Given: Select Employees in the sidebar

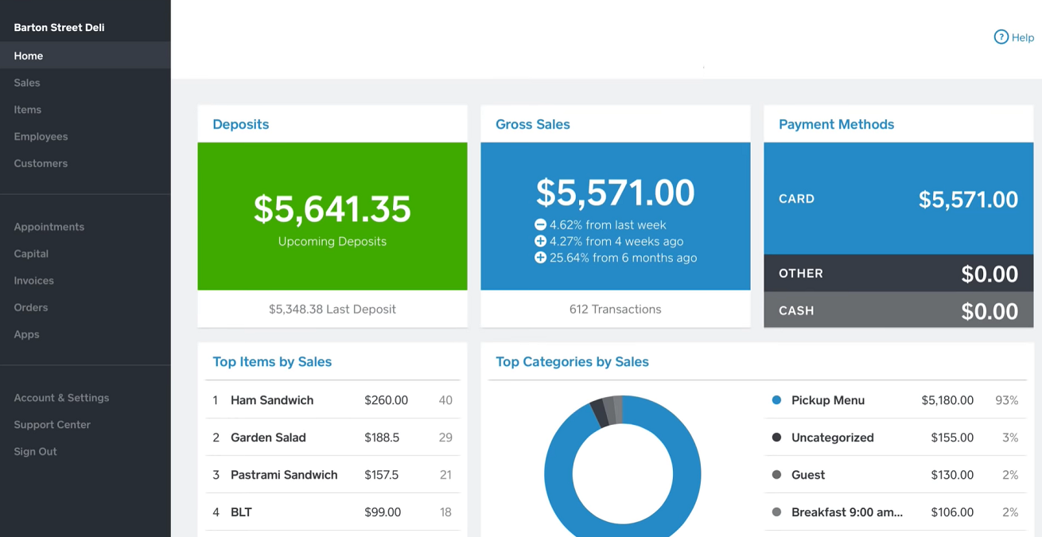Looking at the screenshot, I should 41,136.
